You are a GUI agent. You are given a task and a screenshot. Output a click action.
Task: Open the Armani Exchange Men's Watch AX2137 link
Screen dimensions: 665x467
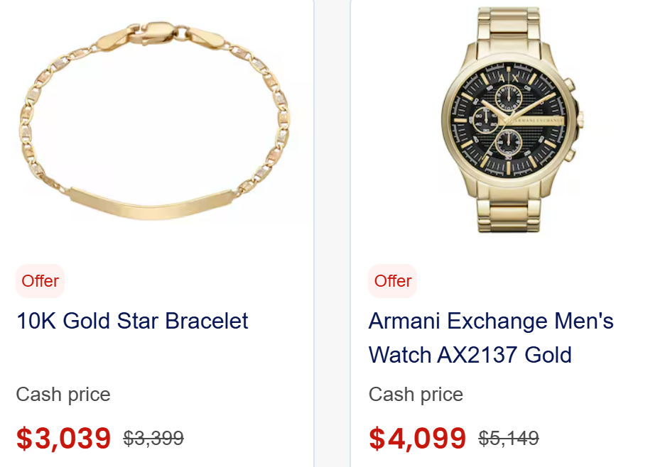pyautogui.click(x=490, y=338)
